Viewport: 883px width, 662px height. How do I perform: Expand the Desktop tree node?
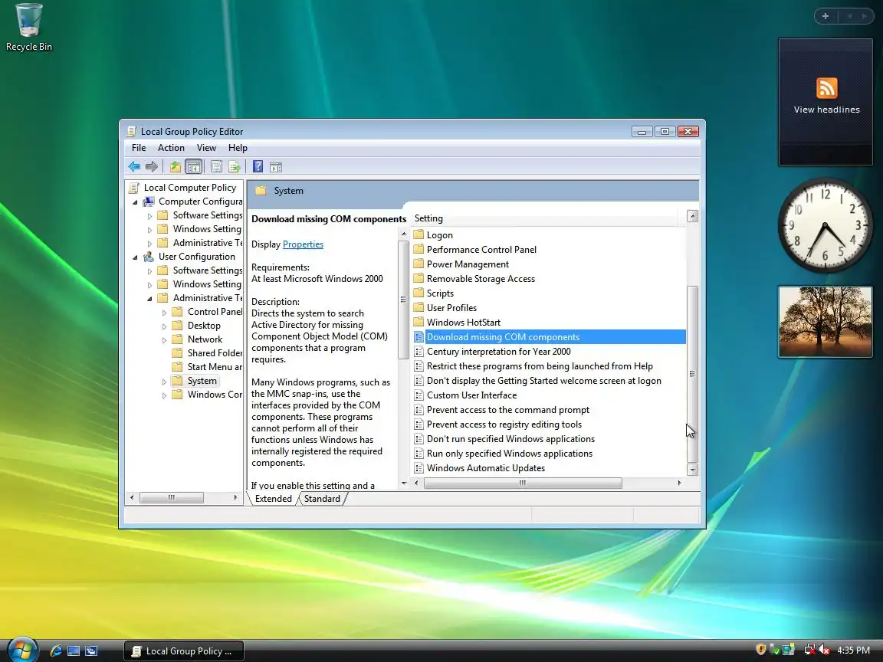(165, 326)
